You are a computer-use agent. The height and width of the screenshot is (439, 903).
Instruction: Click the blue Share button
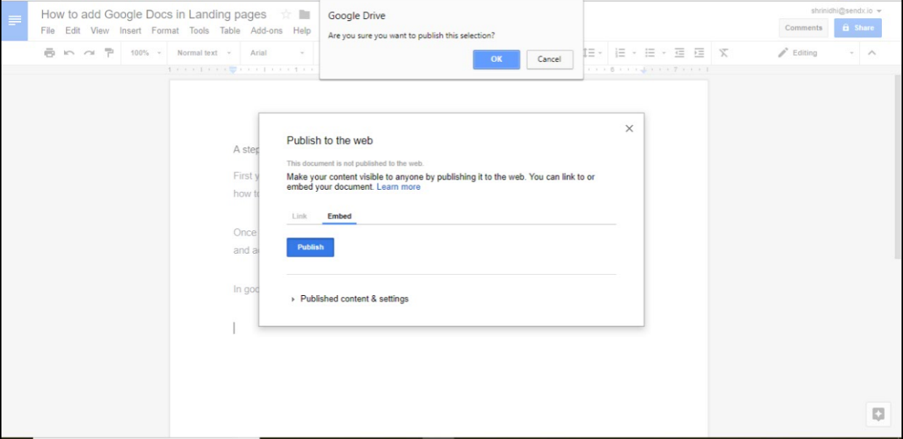(858, 28)
